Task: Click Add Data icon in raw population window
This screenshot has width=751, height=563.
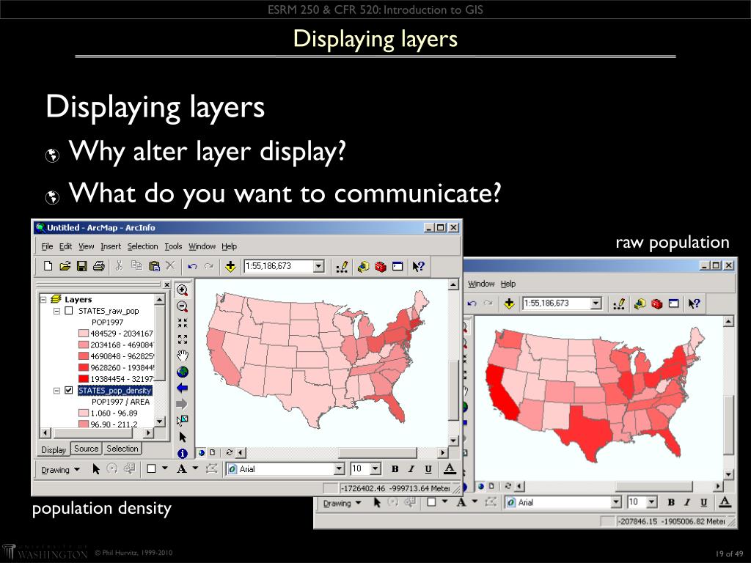Action: pyautogui.click(x=509, y=303)
